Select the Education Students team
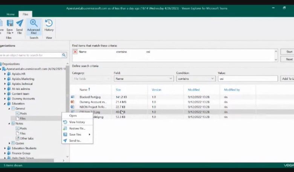This screenshot has width=294, height=172. [x=24, y=148]
